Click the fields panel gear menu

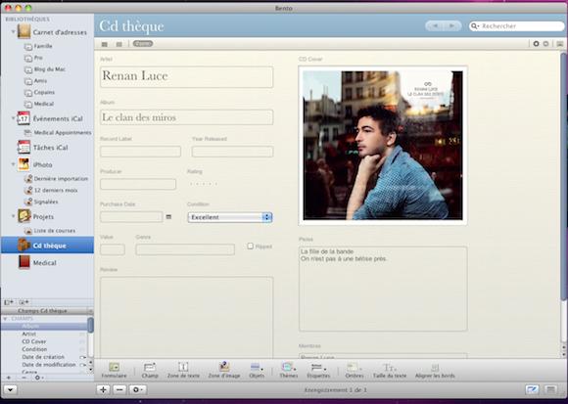(x=38, y=378)
